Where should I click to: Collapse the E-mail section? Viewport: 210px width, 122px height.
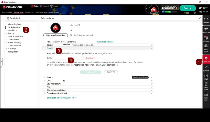pos(44,48)
